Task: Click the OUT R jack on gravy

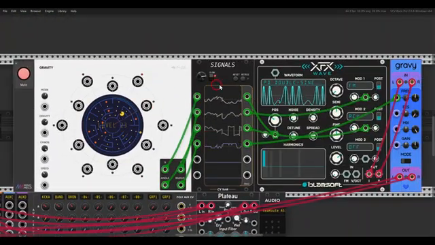Action: point(413,177)
